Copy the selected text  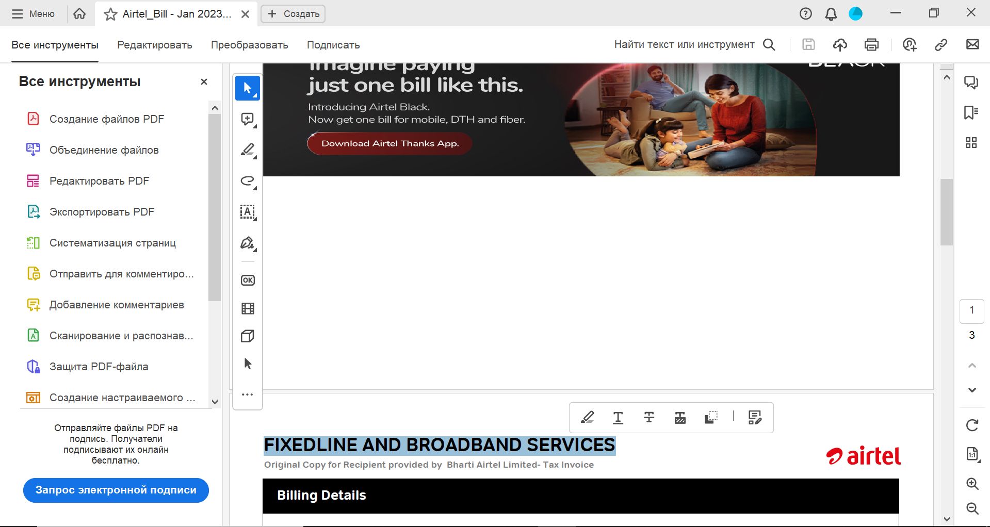[711, 418]
